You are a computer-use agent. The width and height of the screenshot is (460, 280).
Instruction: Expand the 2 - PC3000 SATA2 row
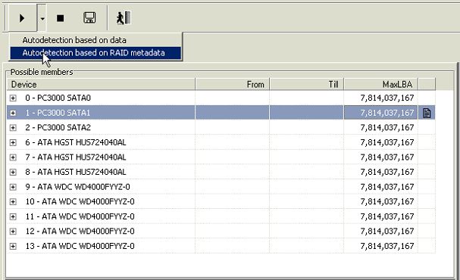tap(13, 128)
